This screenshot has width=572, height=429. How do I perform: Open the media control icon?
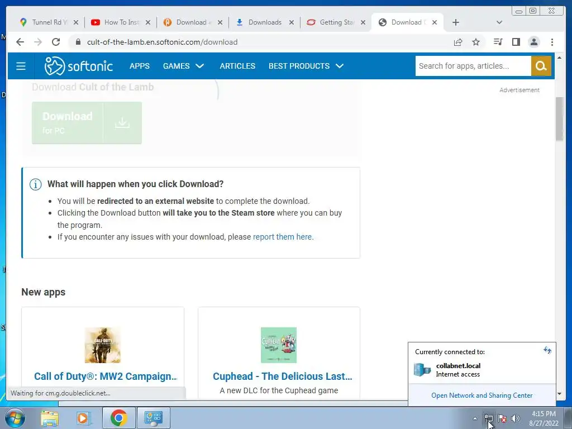tap(498, 42)
